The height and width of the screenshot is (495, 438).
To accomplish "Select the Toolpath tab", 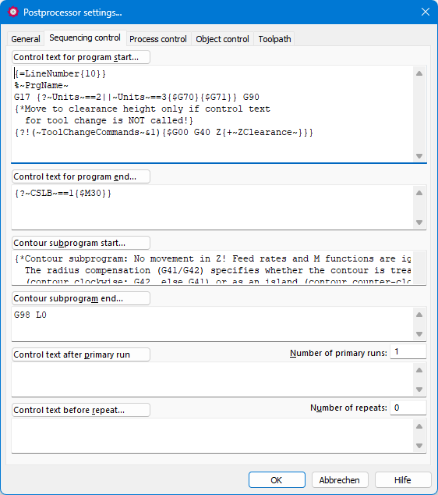I will tap(274, 39).
